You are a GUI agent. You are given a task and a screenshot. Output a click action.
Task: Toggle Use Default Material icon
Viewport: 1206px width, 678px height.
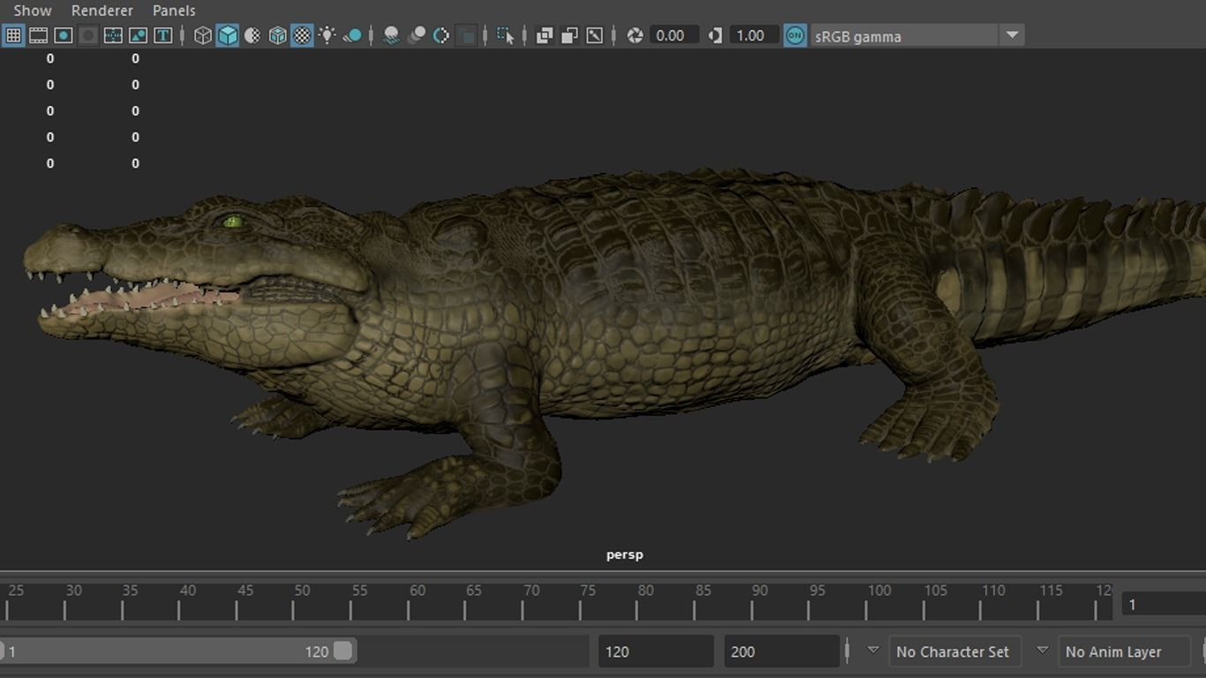click(x=253, y=35)
